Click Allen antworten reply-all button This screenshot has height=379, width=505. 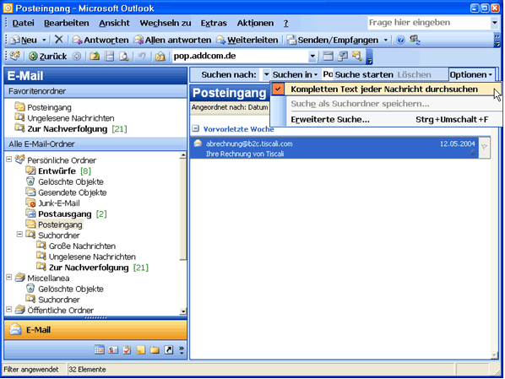(x=172, y=40)
